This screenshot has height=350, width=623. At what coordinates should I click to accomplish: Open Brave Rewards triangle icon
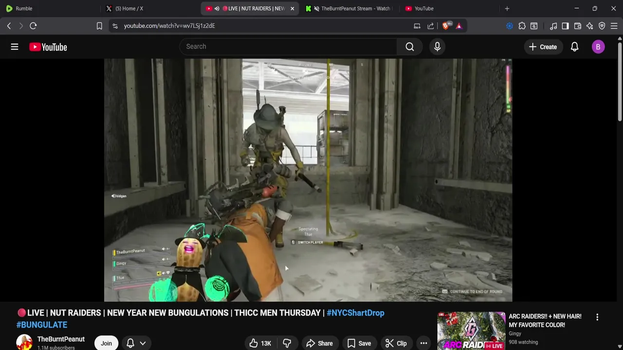coord(459,26)
